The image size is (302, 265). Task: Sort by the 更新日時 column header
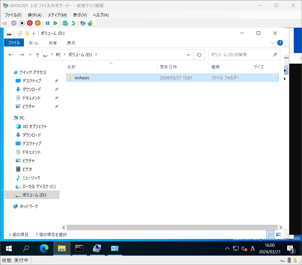click(x=183, y=67)
